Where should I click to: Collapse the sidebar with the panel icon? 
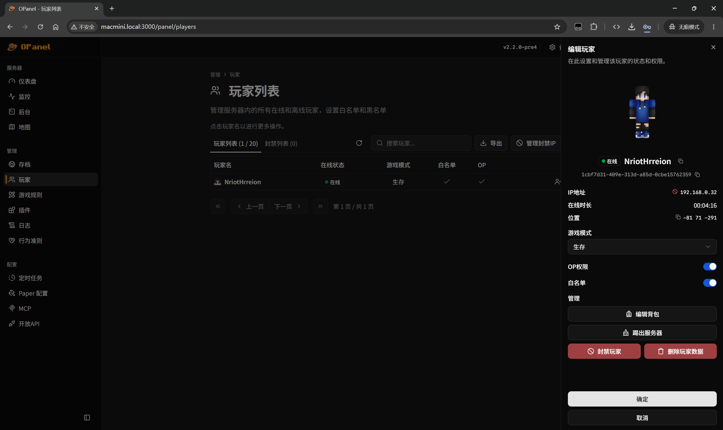tap(87, 417)
